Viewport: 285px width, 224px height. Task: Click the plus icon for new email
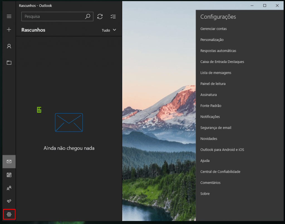pos(9,30)
